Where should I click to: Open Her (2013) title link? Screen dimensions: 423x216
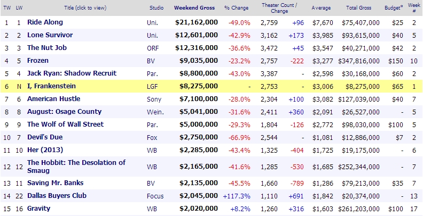(x=45, y=150)
